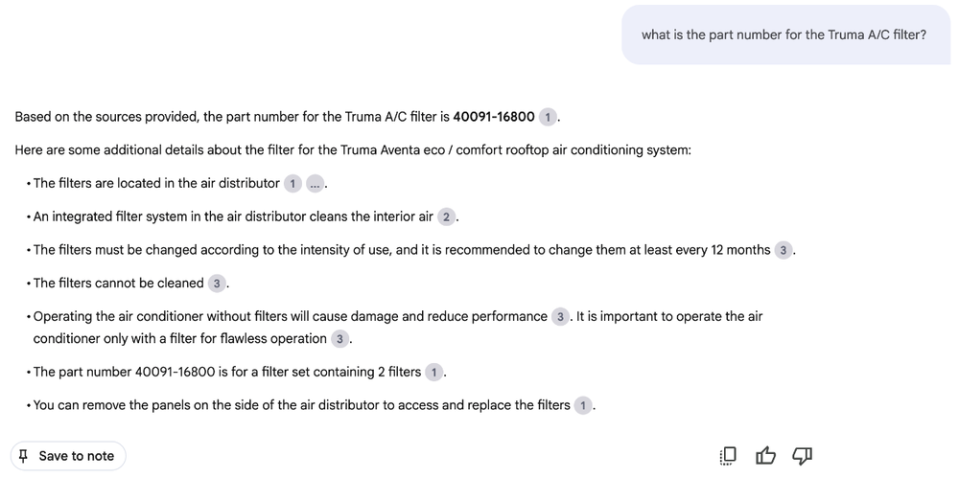Screen dimensions: 959x478
Task: Open citation 1 after 'replace the filters'
Action: (x=584, y=405)
